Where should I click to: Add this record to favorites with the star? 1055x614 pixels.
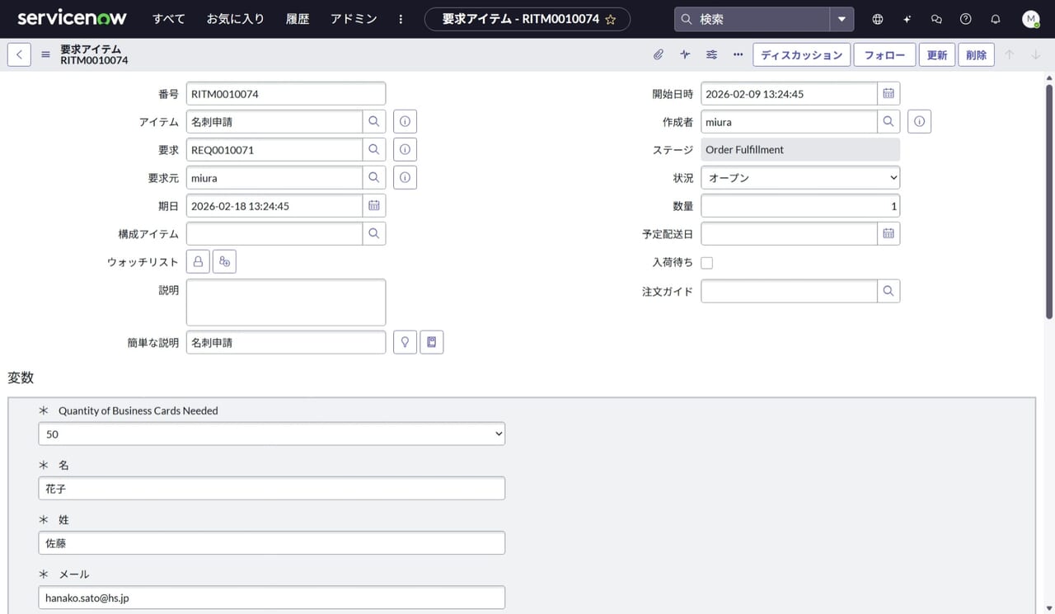pos(611,20)
